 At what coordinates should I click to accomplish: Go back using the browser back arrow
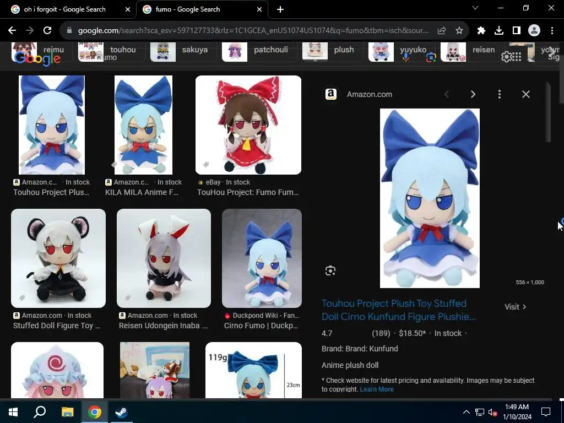click(x=12, y=31)
